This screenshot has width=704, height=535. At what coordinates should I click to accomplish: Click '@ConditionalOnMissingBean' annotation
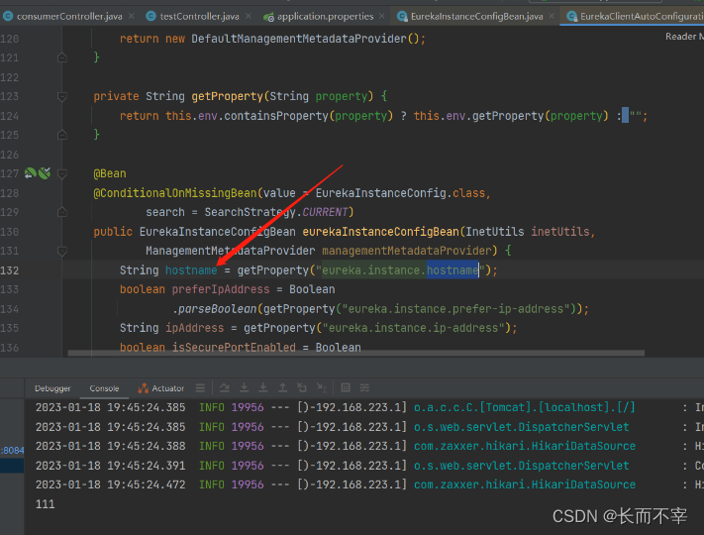[x=175, y=193]
